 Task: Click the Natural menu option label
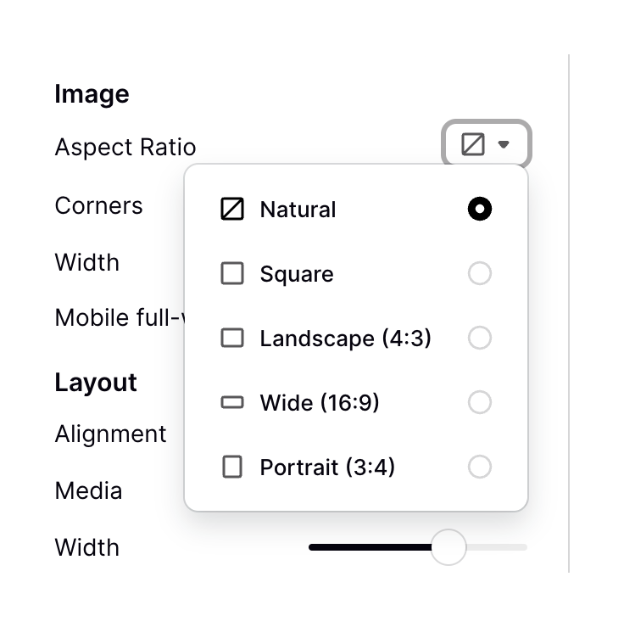click(x=298, y=210)
